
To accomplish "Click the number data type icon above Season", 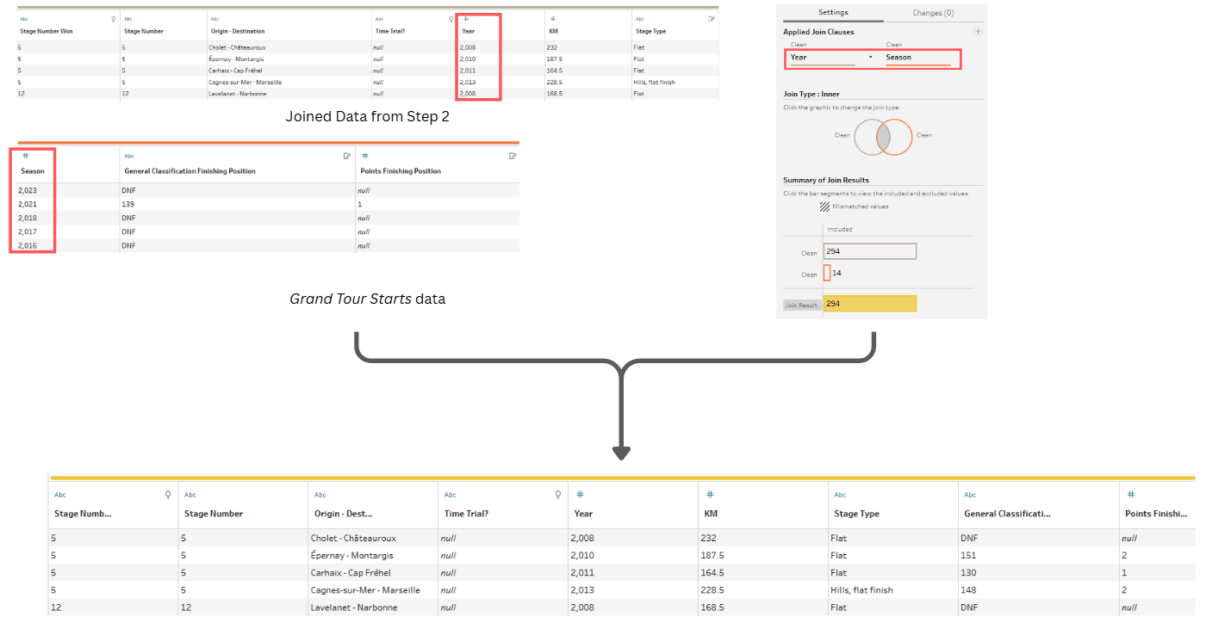I will (25, 156).
